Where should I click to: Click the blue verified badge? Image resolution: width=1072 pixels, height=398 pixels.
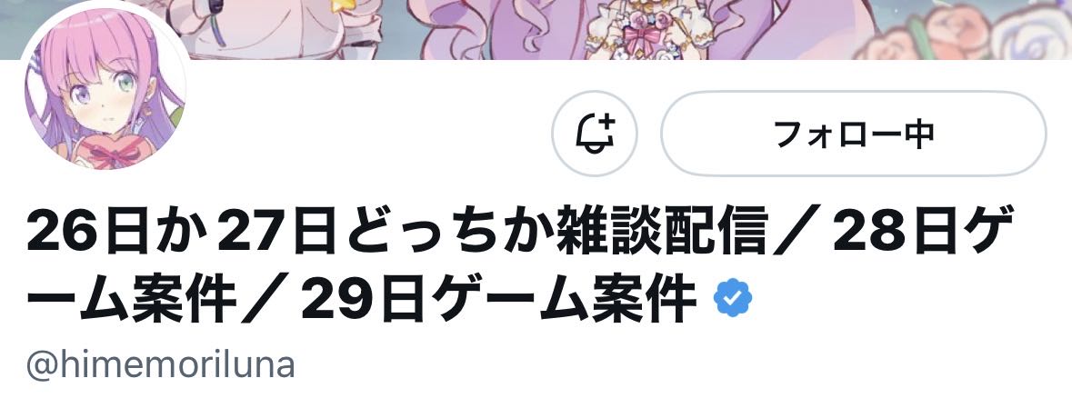[733, 298]
